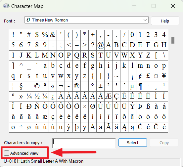Pick the registered trademark ® character
183x167 pixels.
76,86
